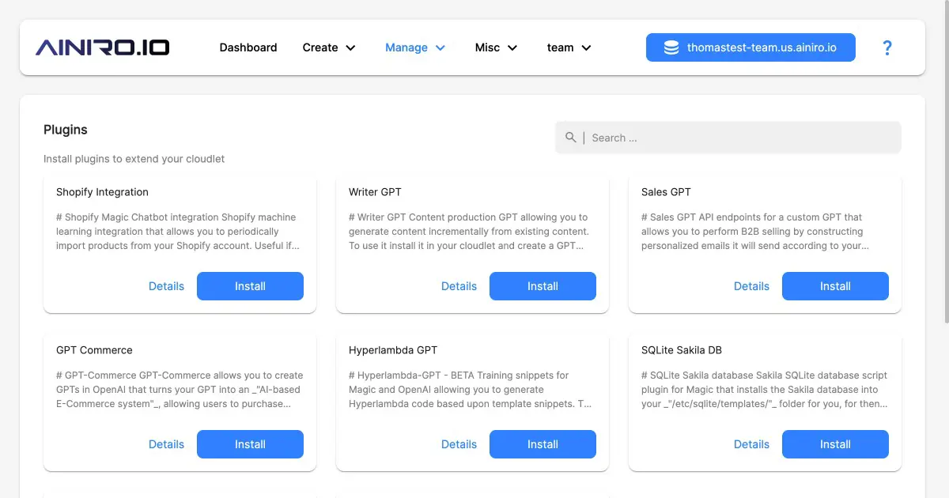Open the Create menu
This screenshot has width=949, height=498.
(x=329, y=47)
